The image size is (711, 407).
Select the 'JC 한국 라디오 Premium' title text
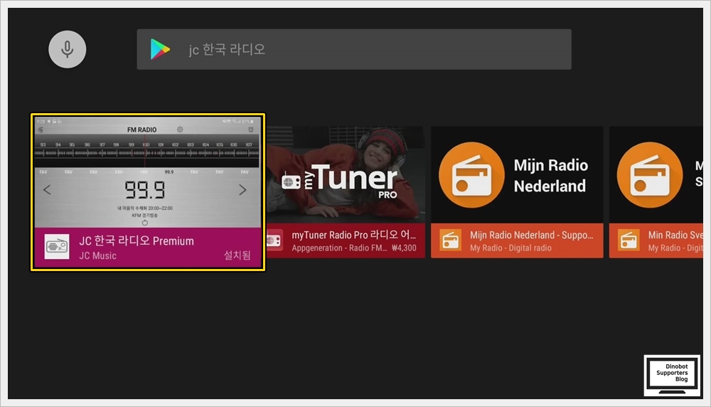tap(137, 241)
